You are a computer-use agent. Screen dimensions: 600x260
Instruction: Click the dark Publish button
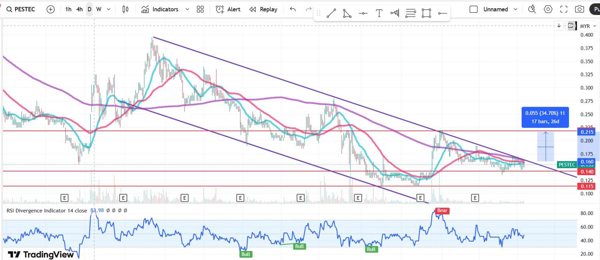(595, 9)
